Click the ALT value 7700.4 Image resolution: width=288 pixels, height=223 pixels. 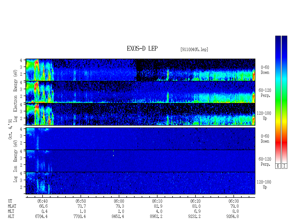pyautogui.click(x=80, y=217)
